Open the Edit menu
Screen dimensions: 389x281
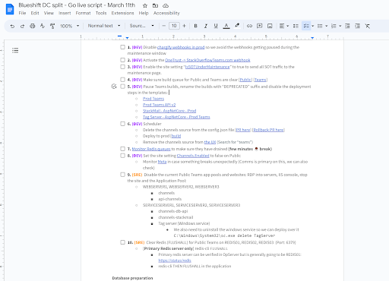[x=35, y=13]
